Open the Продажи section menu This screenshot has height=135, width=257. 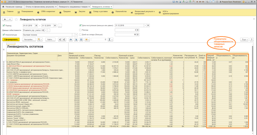coord(67,12)
